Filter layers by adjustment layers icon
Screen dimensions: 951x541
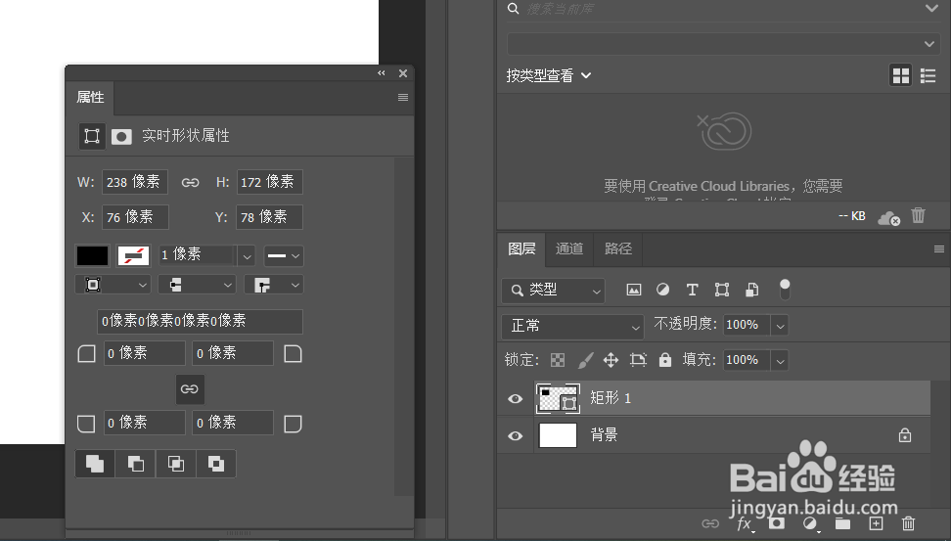663,290
